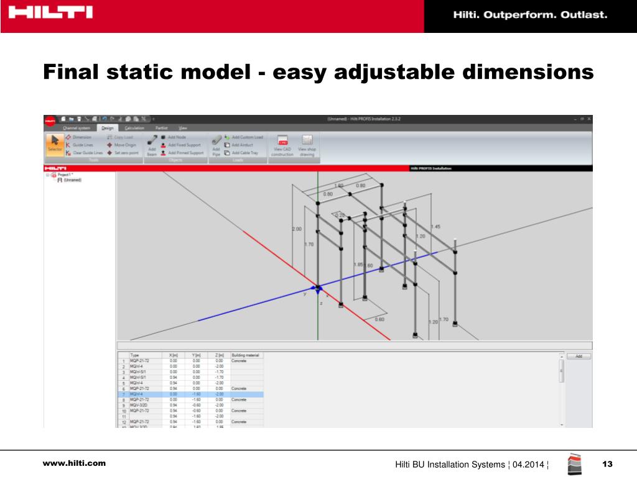Turn on Guide Lines tool

coord(80,145)
